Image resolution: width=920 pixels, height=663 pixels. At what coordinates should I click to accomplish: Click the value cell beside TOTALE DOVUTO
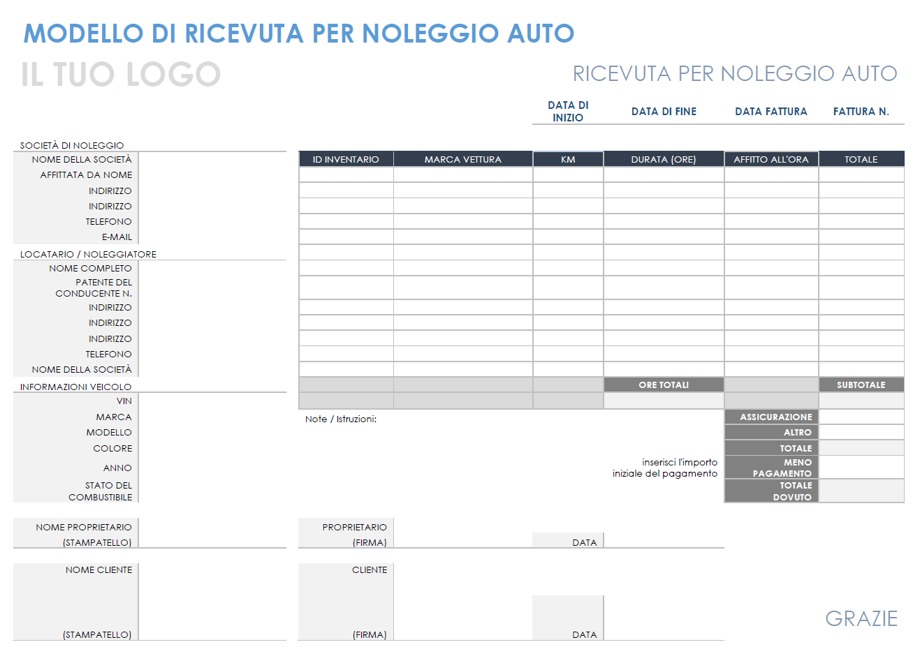[861, 491]
